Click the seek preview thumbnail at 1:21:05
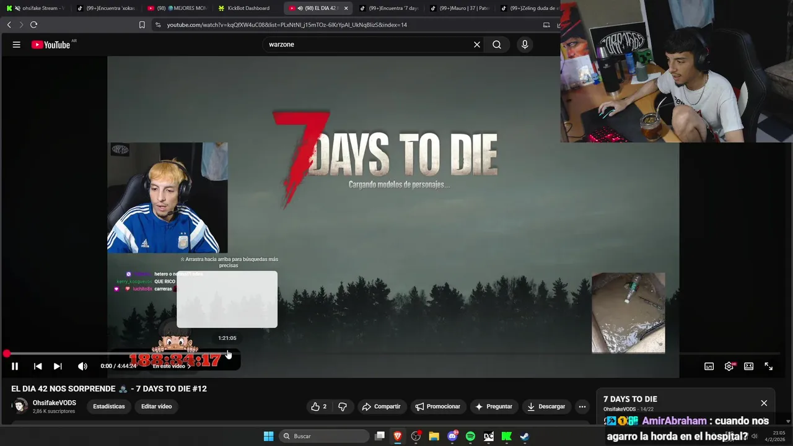Image resolution: width=793 pixels, height=446 pixels. coord(227,299)
